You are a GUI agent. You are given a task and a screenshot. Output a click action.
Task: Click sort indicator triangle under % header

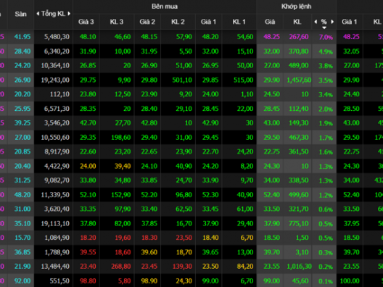pos(324,28)
